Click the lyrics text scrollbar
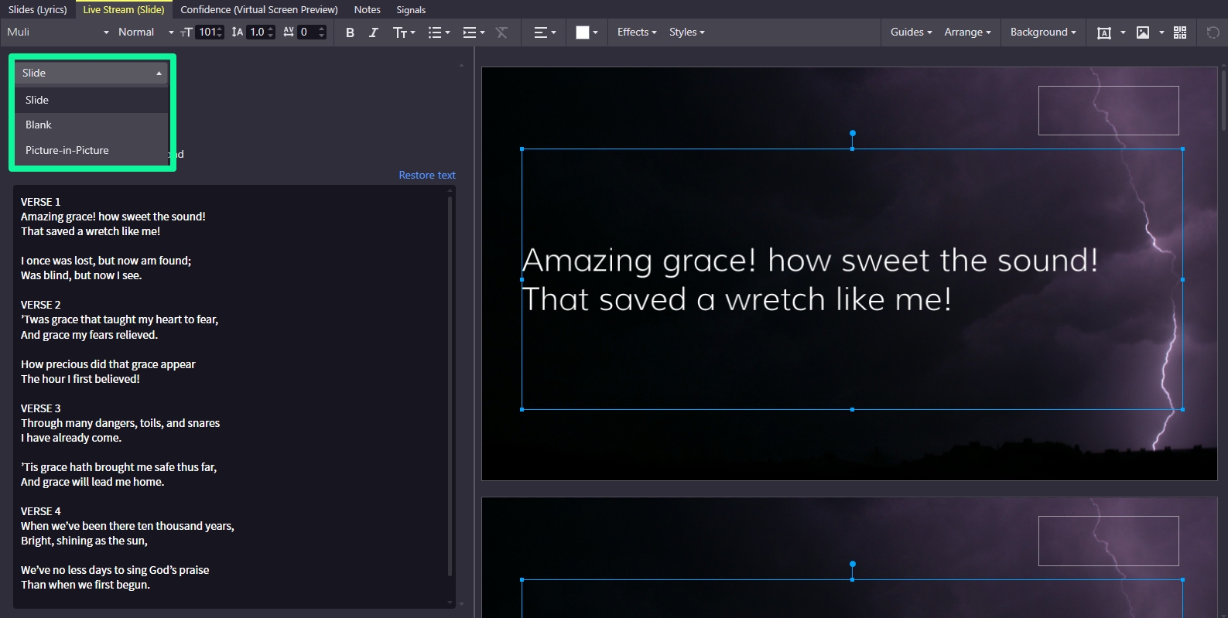This screenshot has height=618, width=1228. pos(450,387)
